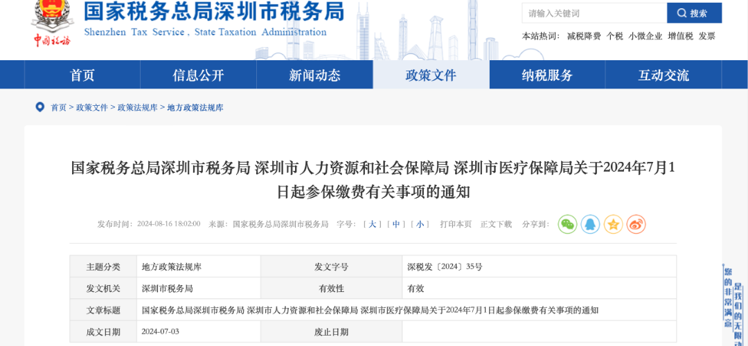Share article via WeChat icon
Image resolution: width=748 pixels, height=346 pixels.
point(567,224)
